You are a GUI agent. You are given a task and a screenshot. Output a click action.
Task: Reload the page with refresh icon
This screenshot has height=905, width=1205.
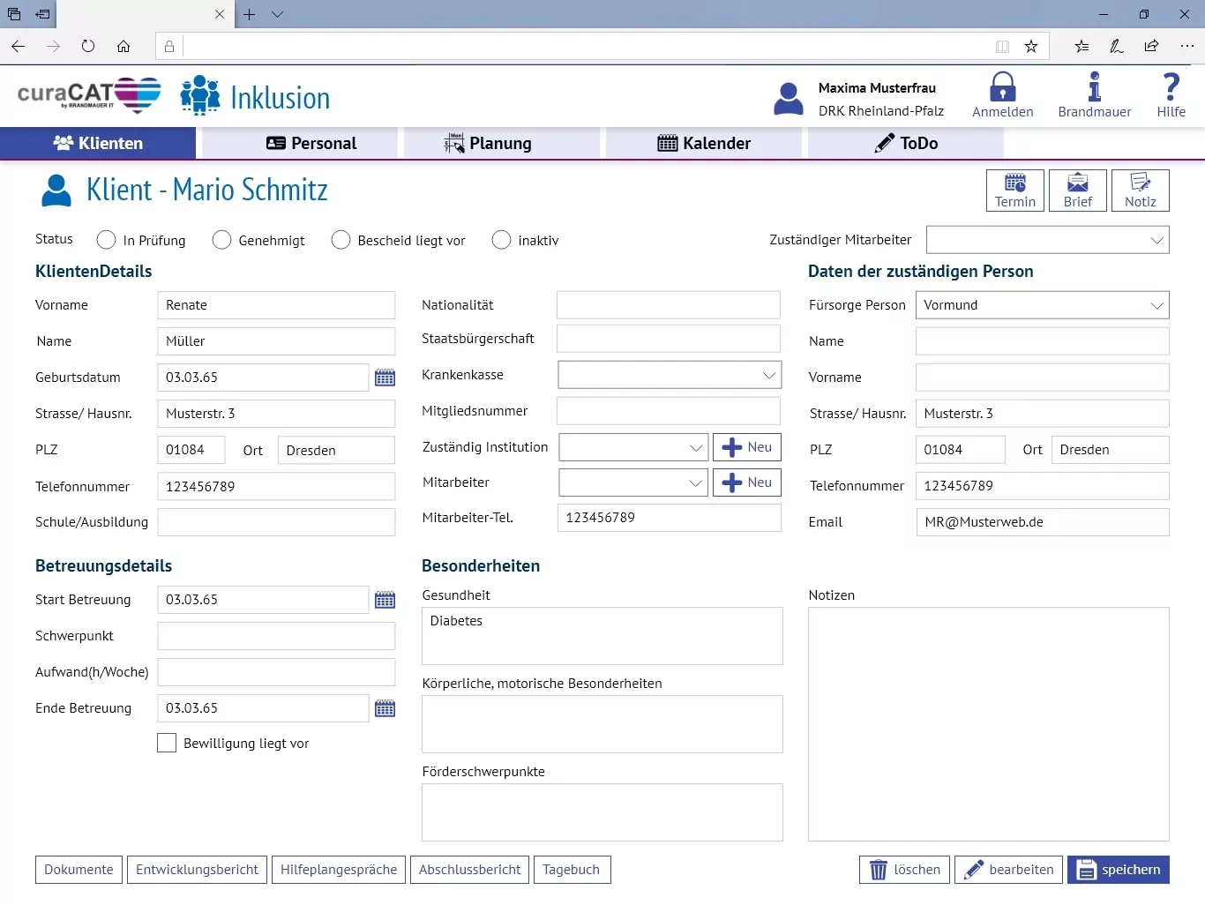coord(88,46)
